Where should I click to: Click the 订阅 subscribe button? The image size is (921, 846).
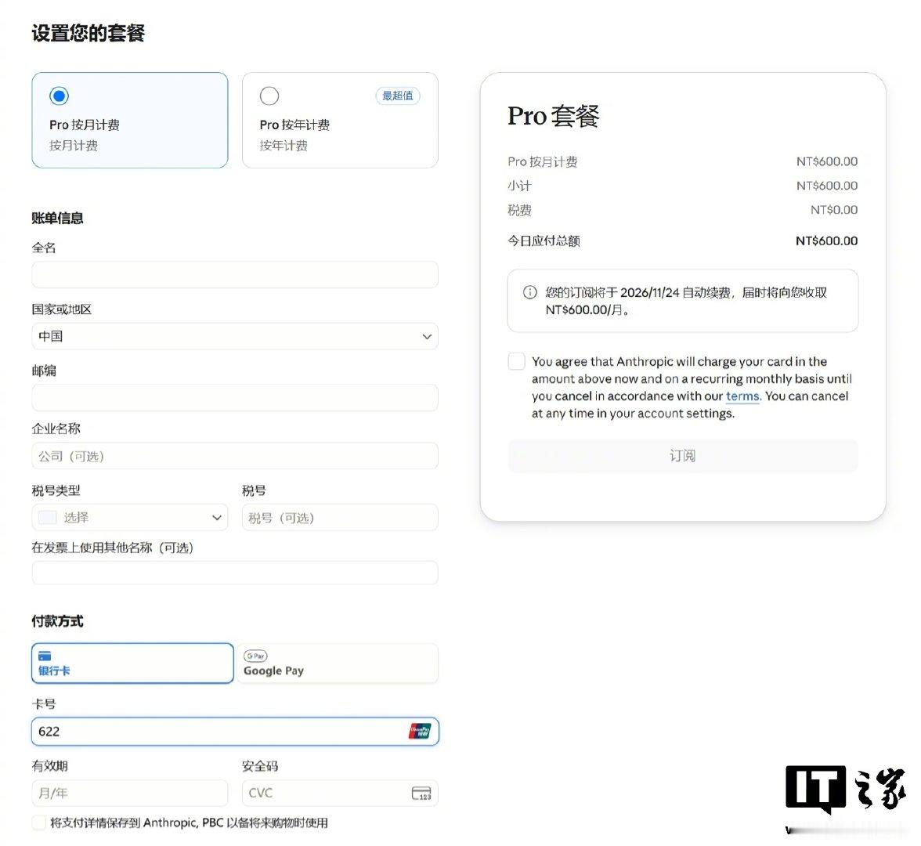click(x=683, y=456)
